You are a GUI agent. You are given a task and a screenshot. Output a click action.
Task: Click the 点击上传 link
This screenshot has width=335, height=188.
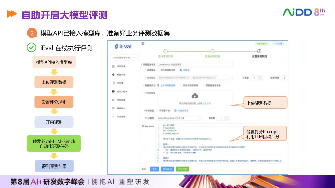pos(206,104)
